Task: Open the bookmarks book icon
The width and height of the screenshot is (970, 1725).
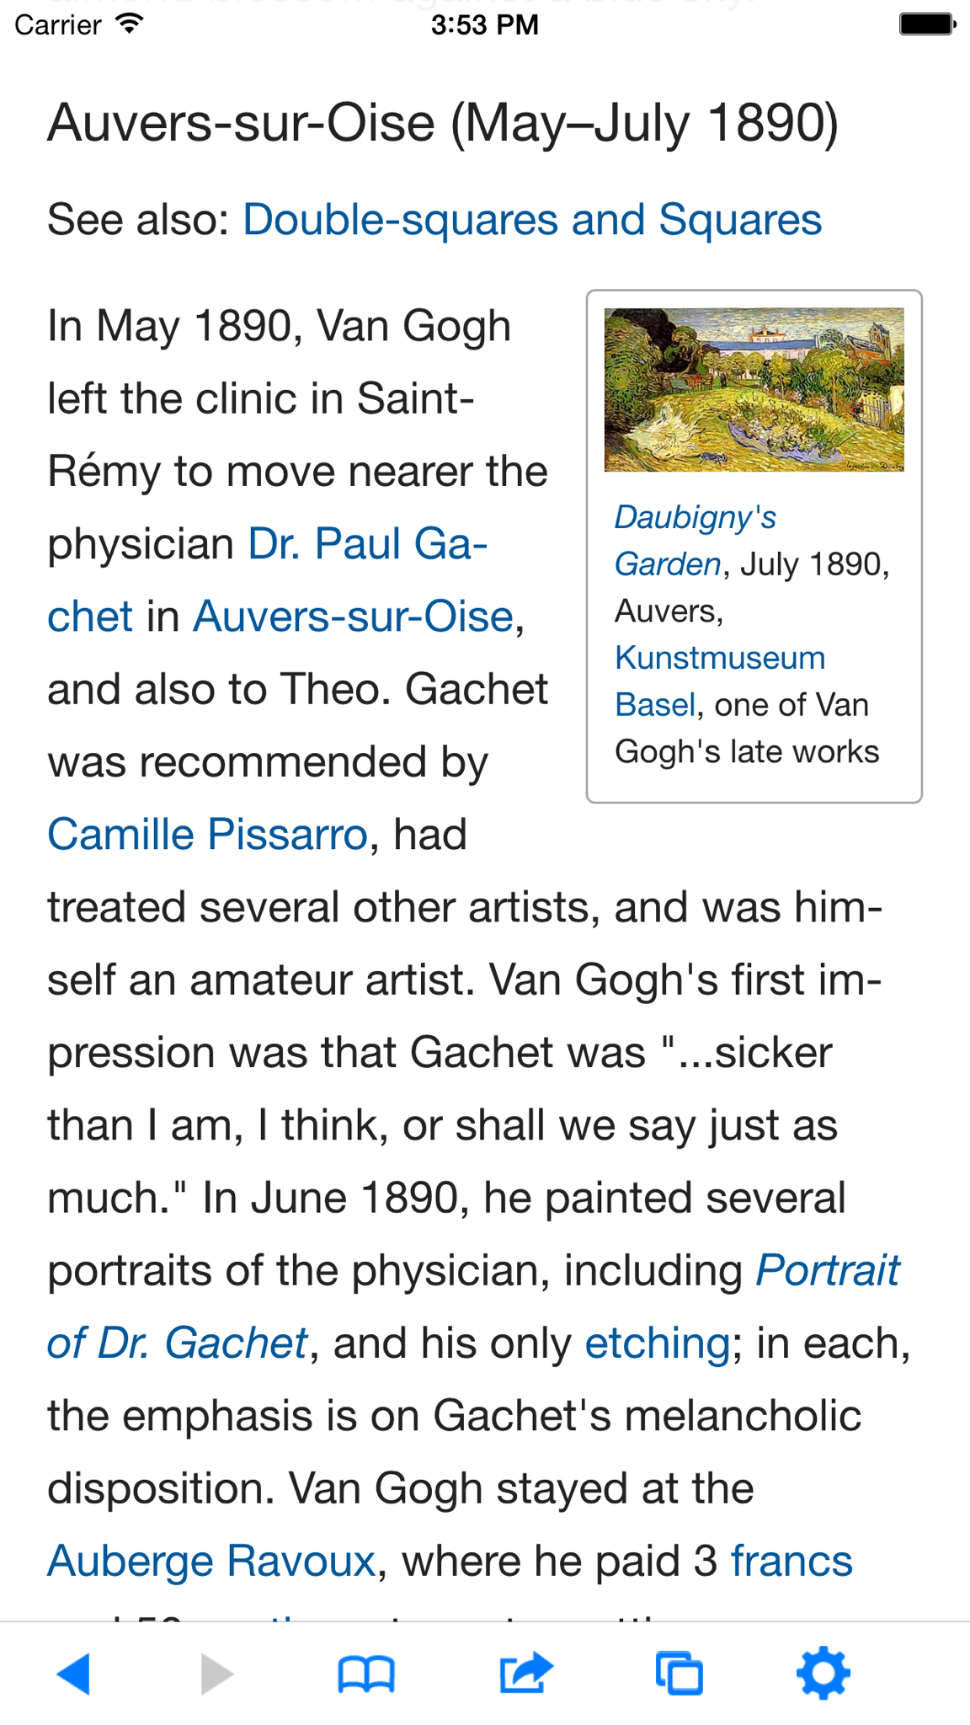Action: pos(366,1674)
